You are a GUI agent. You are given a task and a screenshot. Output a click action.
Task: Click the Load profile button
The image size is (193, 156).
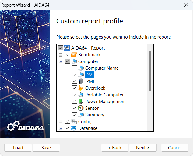pos(18,148)
